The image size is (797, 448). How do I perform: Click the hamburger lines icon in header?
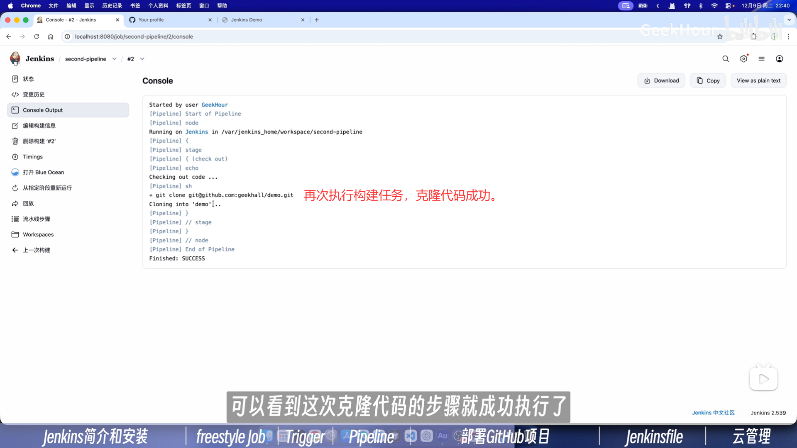click(761, 59)
